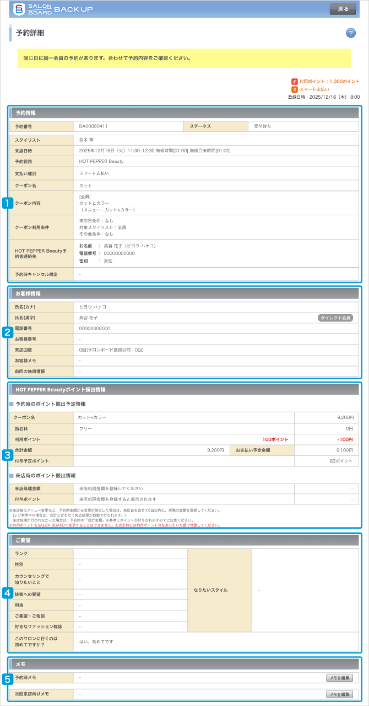The height and width of the screenshot is (706, 369).
Task: Click the red 利用ポイント icon
Action: 295,81
